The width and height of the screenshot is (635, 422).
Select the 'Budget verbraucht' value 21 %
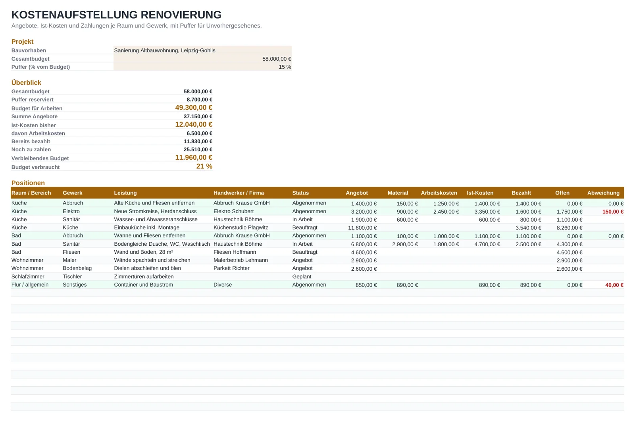204,166
